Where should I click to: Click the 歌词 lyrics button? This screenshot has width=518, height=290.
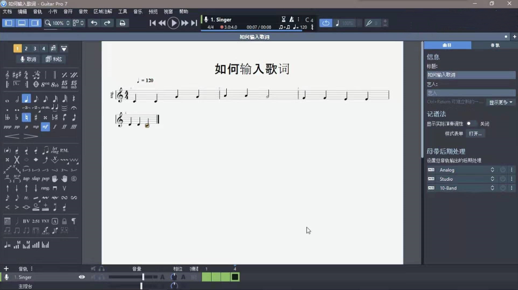(28, 59)
